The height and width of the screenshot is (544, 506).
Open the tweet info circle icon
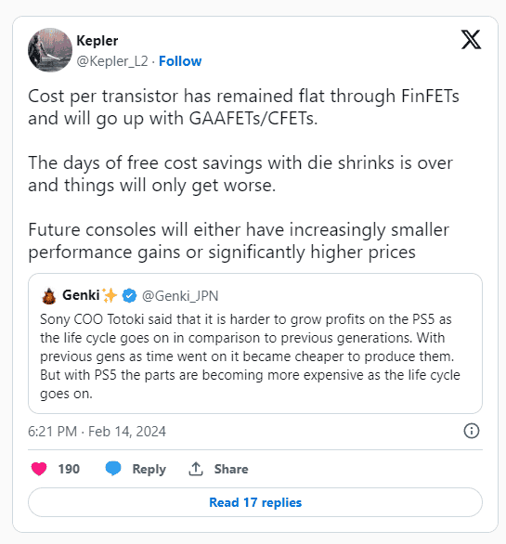click(472, 432)
